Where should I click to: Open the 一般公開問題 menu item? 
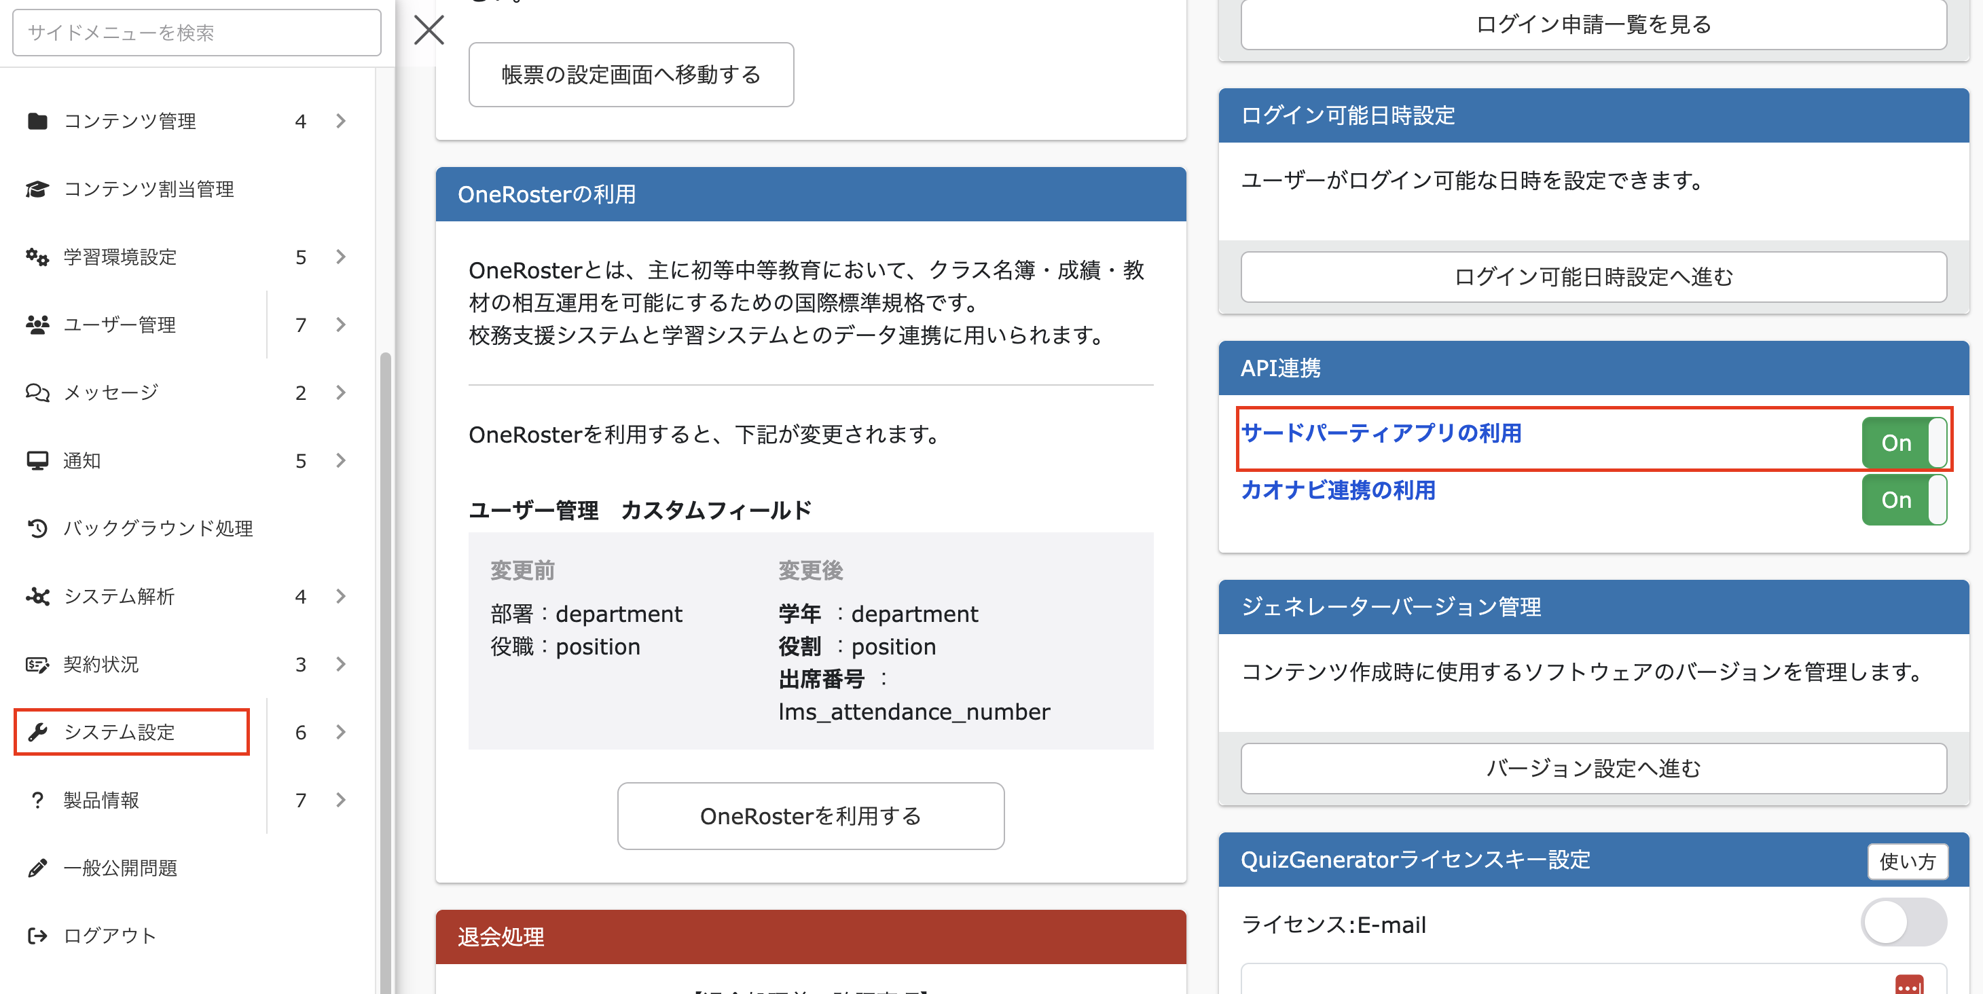120,868
